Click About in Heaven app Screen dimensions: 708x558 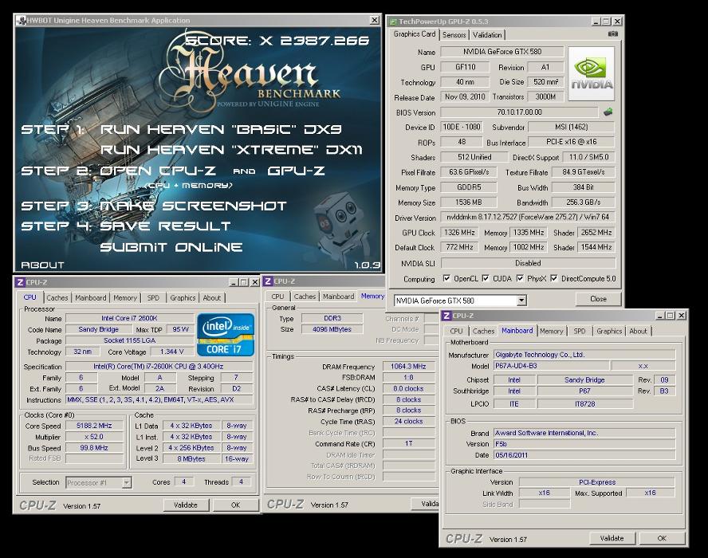42,265
